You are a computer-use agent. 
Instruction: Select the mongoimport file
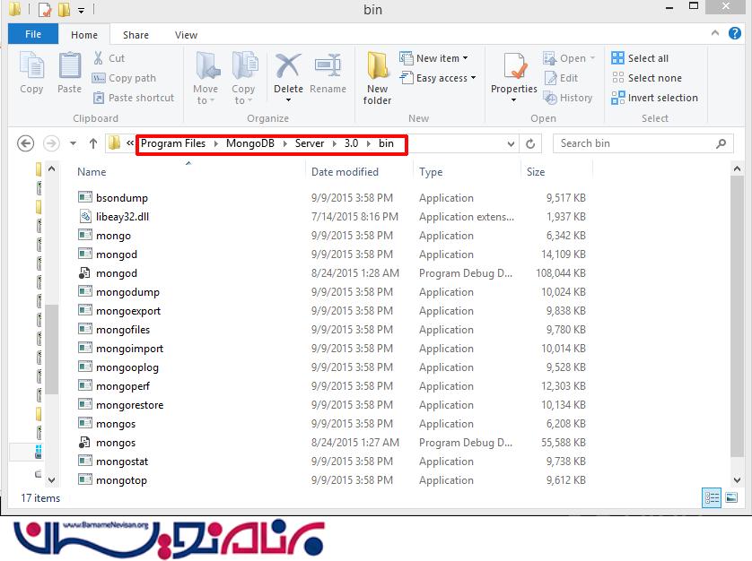click(129, 349)
